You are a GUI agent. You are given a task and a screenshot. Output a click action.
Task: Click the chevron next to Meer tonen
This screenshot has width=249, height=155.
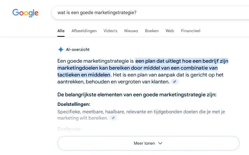click(x=160, y=143)
